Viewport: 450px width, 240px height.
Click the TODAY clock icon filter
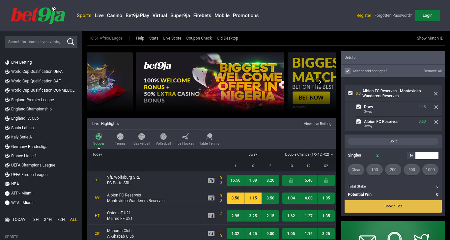click(x=7, y=220)
